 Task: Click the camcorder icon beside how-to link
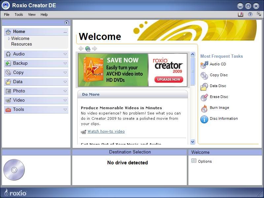(x=83, y=132)
